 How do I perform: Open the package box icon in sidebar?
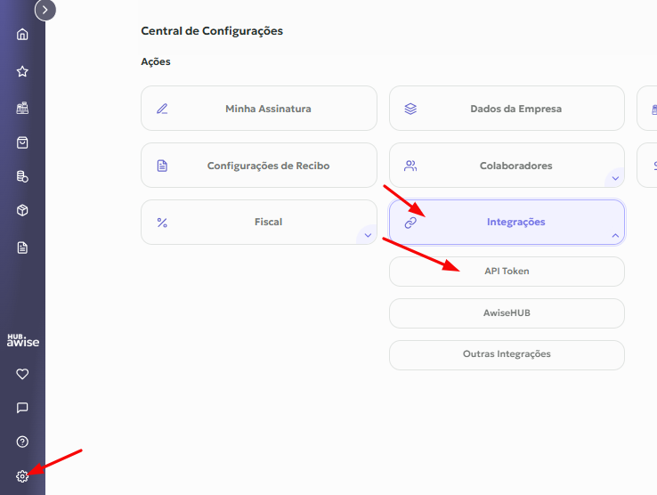(x=22, y=210)
